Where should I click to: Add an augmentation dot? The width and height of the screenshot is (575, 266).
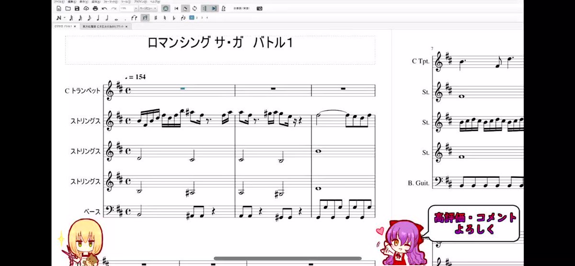click(125, 19)
